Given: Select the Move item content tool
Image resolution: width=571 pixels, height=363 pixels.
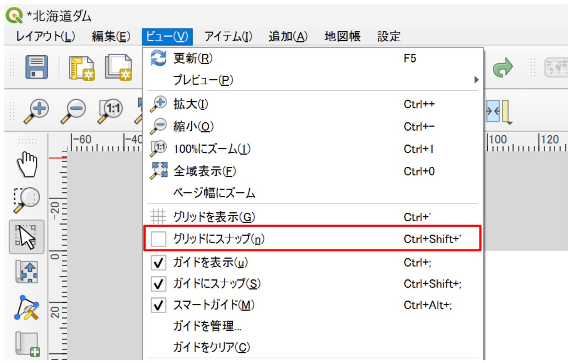Looking at the screenshot, I should (x=27, y=272).
